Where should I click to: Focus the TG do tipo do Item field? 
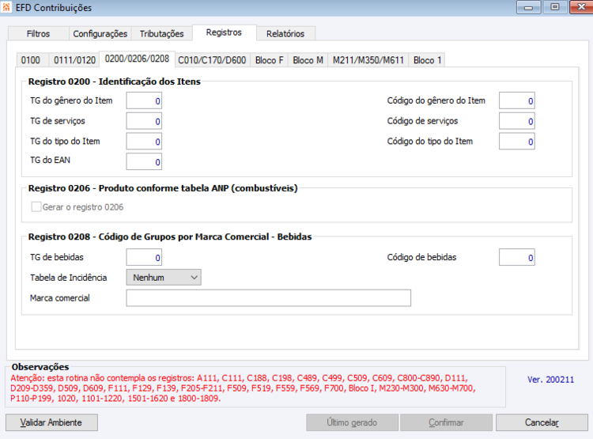click(x=144, y=142)
